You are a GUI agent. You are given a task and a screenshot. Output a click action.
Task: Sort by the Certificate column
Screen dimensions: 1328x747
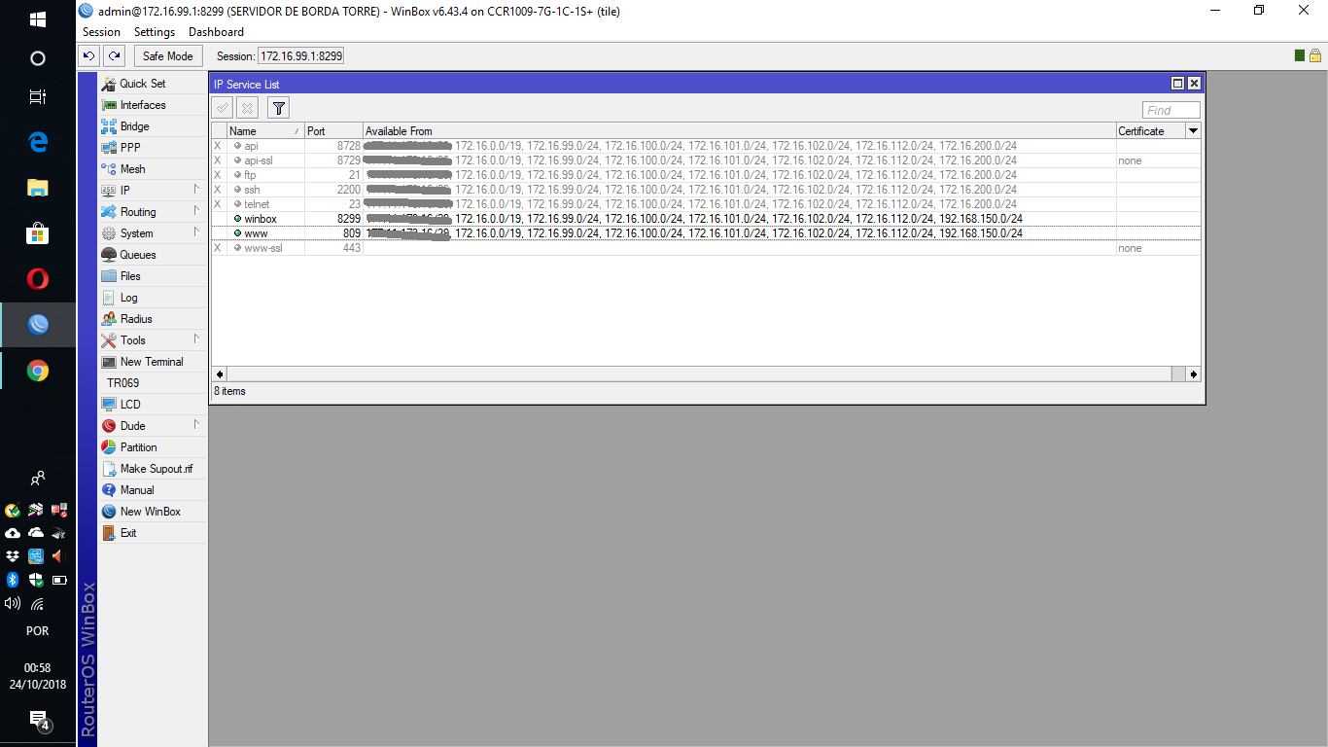pos(1151,131)
